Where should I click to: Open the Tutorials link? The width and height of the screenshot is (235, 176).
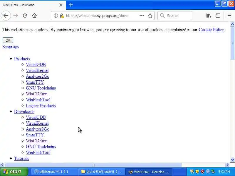coord(21,158)
